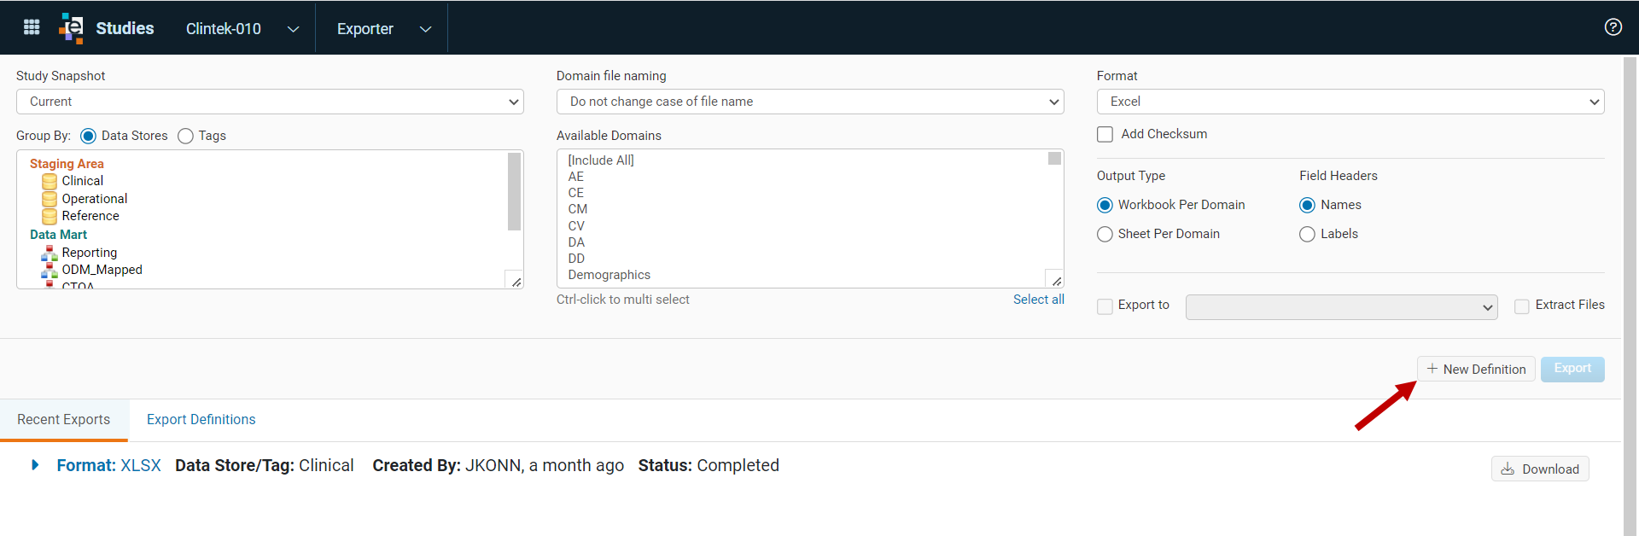Viewport: 1639px width, 536px height.
Task: Select the Demographics domain in list
Action: (610, 275)
